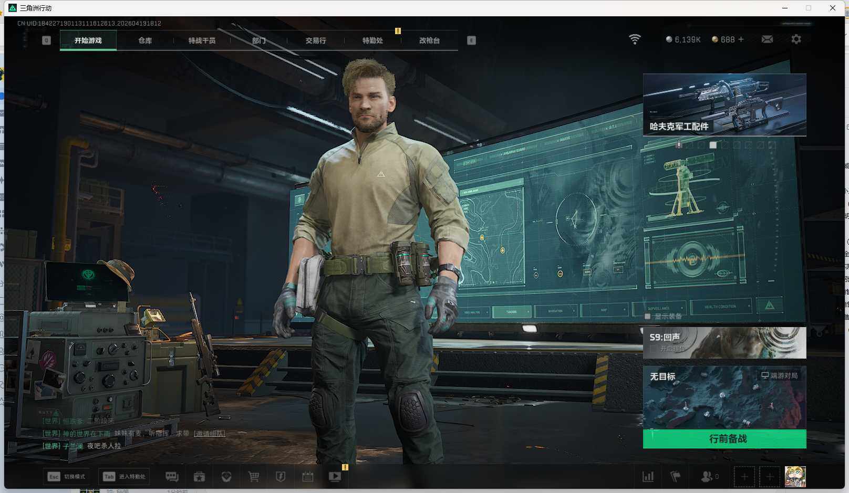The image size is (849, 493).
Task: Open the bar chart statistics icon
Action: point(648,477)
